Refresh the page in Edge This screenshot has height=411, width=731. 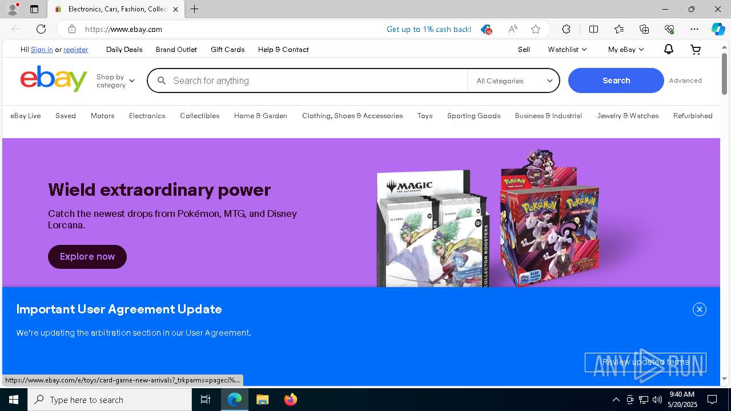[41, 29]
